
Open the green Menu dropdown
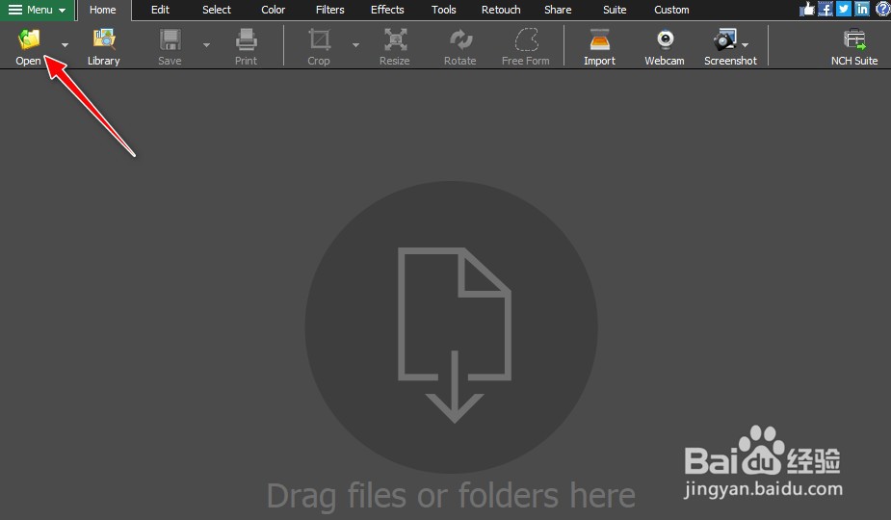pyautogui.click(x=37, y=10)
